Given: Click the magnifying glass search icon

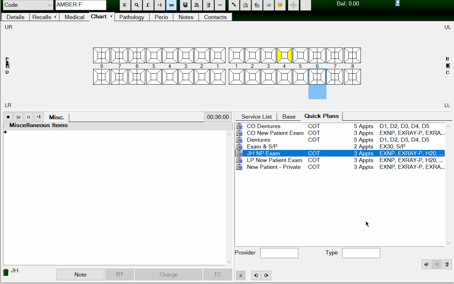Looking at the screenshot, I should pyautogui.click(x=137, y=5).
